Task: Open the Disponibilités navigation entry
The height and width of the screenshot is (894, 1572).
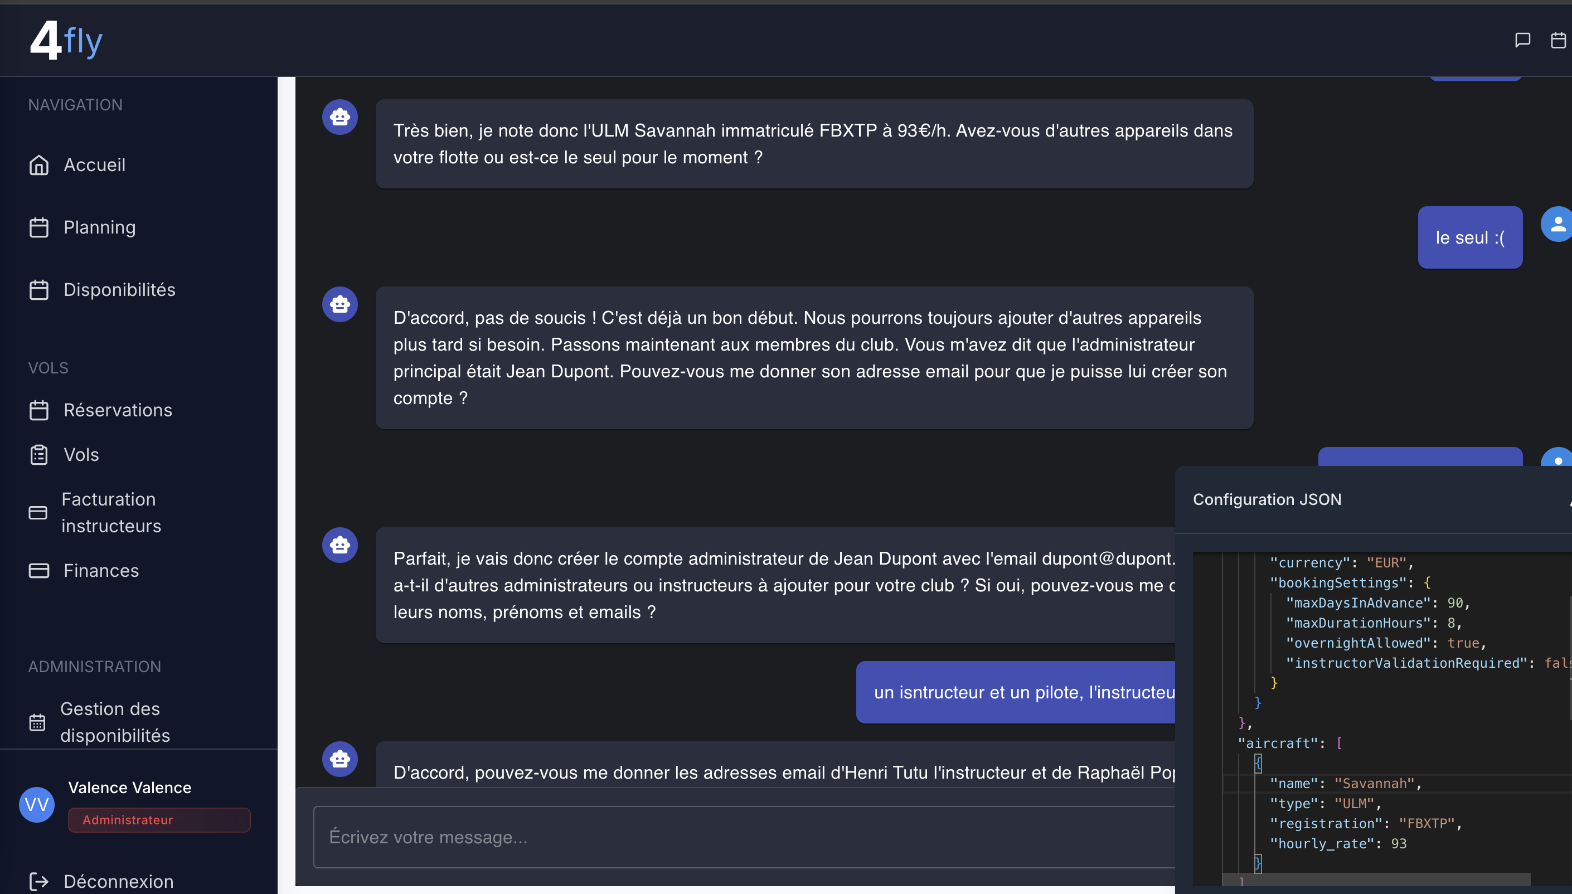Action: click(x=119, y=289)
